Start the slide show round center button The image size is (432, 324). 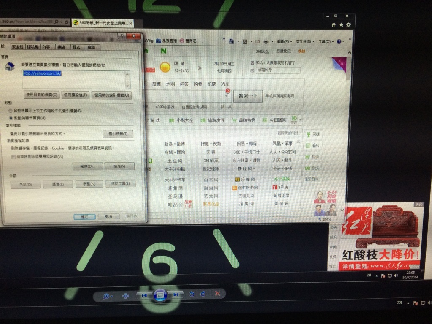point(160,295)
